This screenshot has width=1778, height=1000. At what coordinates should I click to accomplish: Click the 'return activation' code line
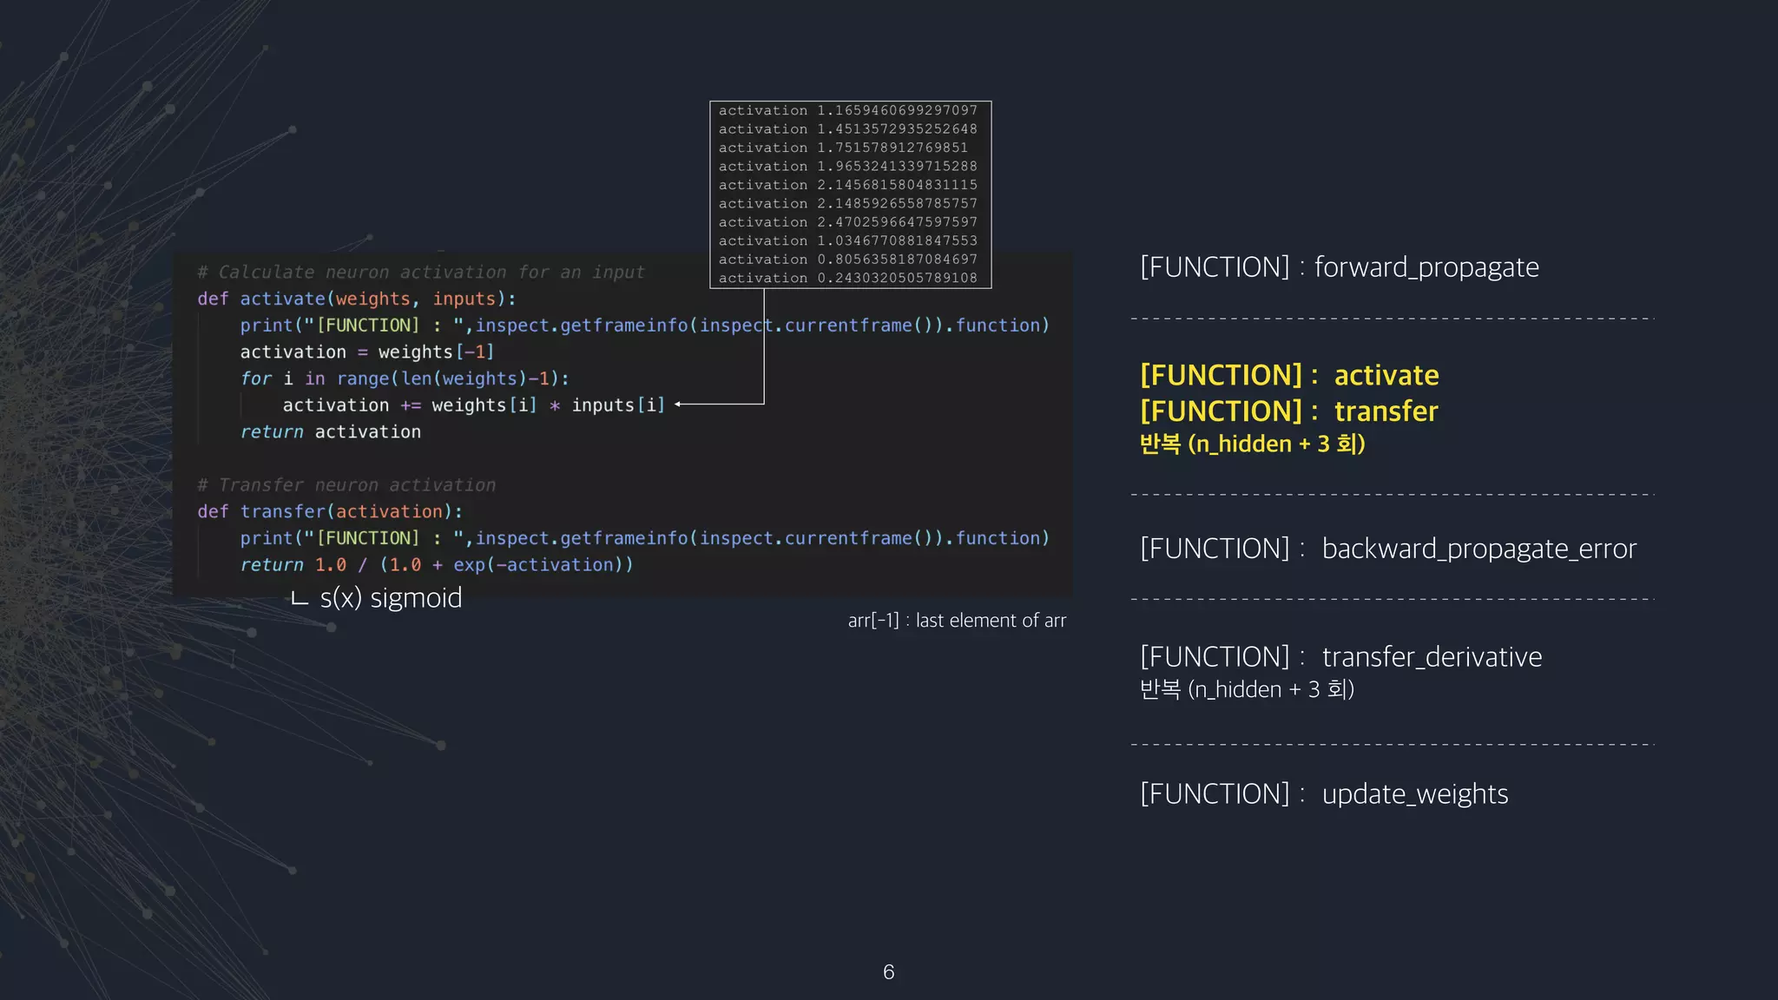point(330,432)
